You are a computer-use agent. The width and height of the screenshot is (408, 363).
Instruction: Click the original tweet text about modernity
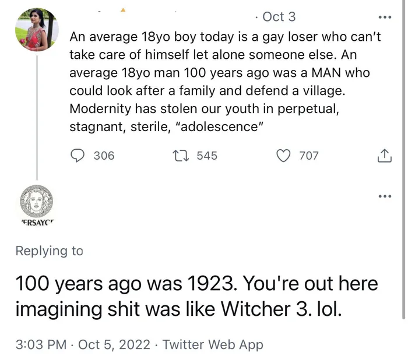click(x=225, y=82)
